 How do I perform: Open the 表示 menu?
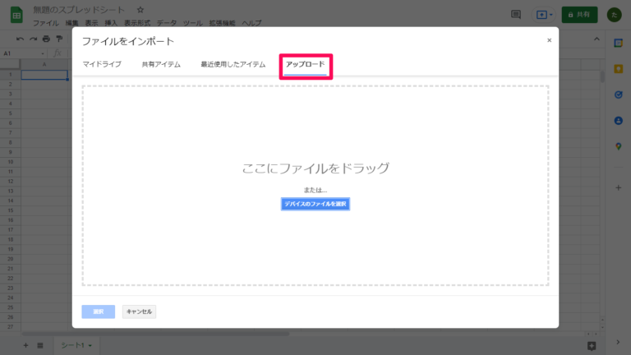point(91,23)
